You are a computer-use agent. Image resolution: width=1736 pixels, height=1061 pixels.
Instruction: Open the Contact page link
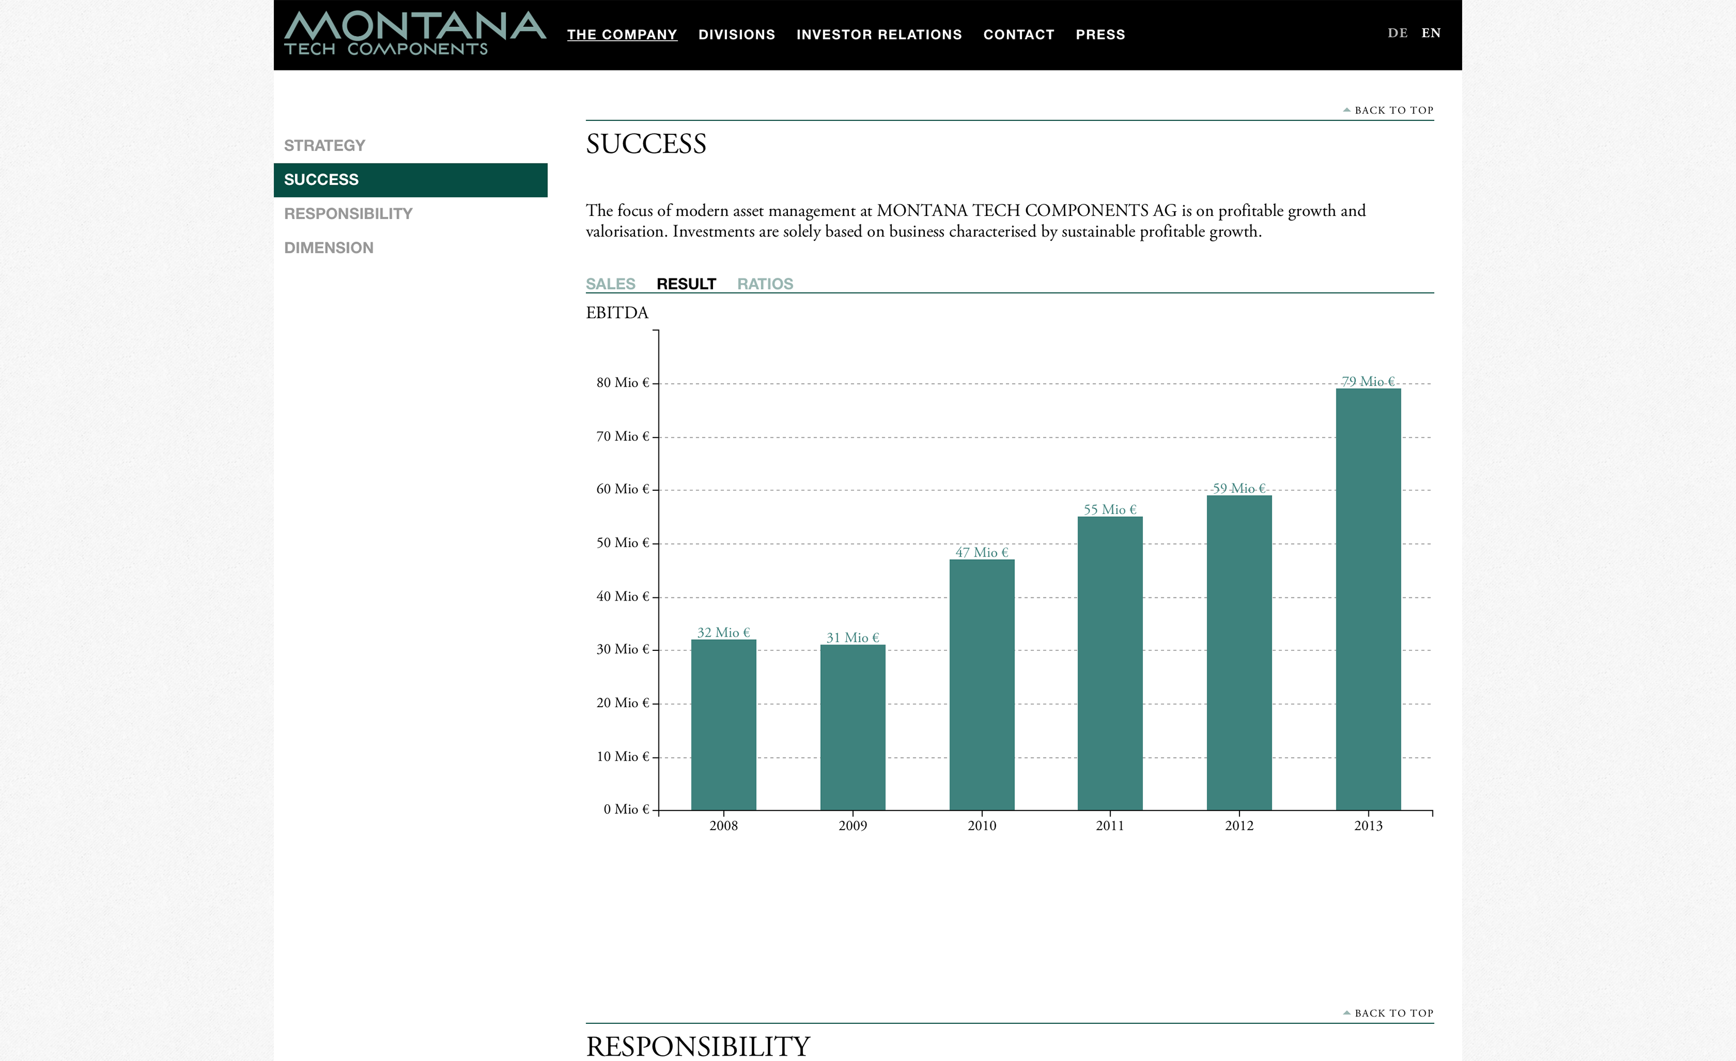(x=1018, y=34)
